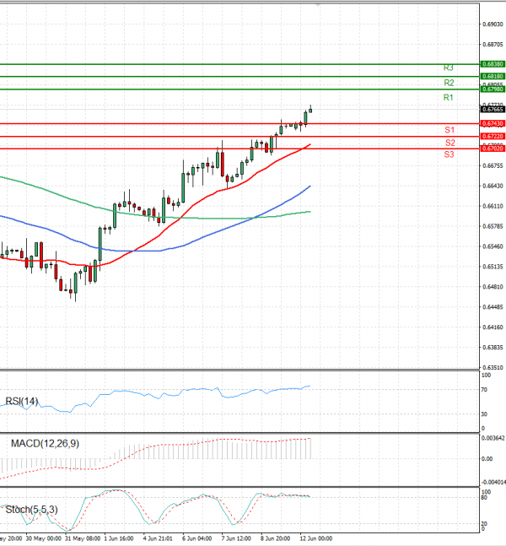Click the RSI(14) indicator label
The width and height of the screenshot is (506, 546).
click(x=22, y=401)
